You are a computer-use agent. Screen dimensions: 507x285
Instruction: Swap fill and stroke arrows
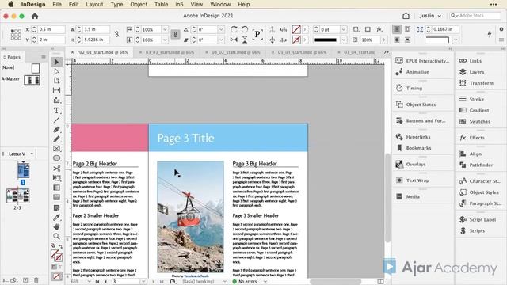60,246
